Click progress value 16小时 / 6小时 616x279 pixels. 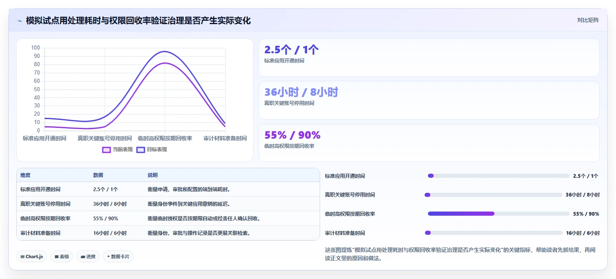[583, 233]
